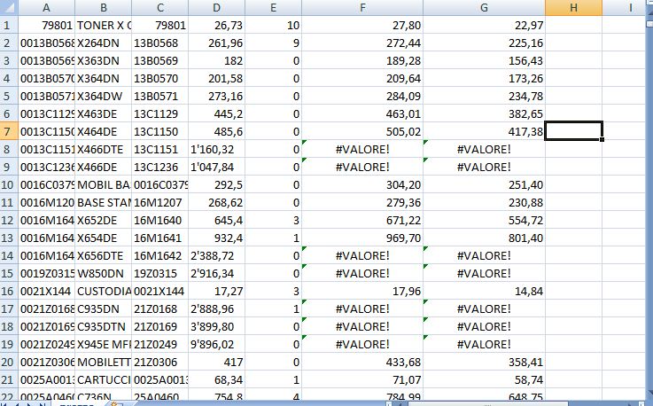Viewport: 653px width, 406px height.
Task: Click cell '13B0569' in column C
Action: coord(159,60)
